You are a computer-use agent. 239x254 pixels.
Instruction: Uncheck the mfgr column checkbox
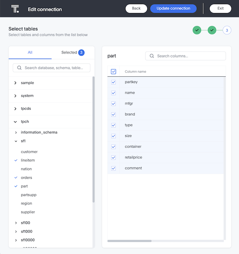(x=114, y=104)
